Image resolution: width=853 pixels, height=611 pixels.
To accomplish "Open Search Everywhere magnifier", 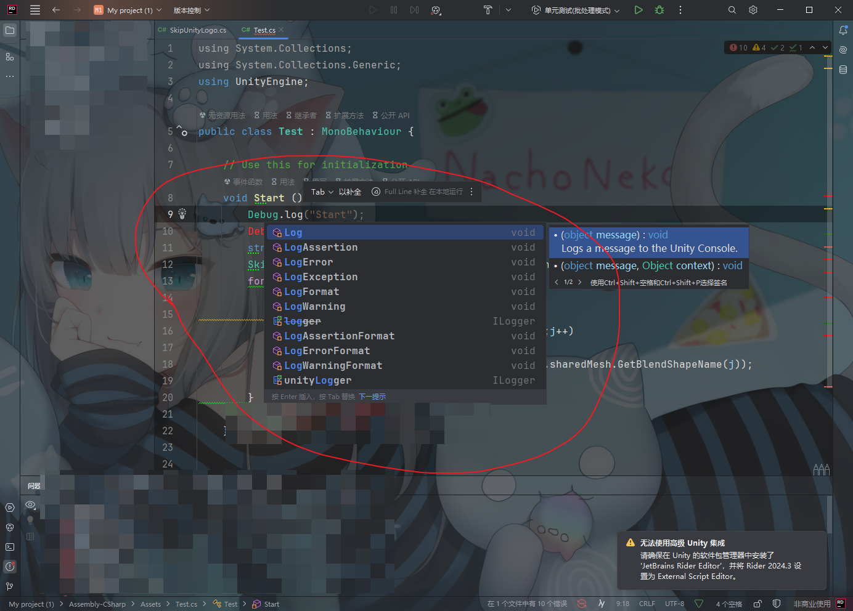I will [732, 10].
